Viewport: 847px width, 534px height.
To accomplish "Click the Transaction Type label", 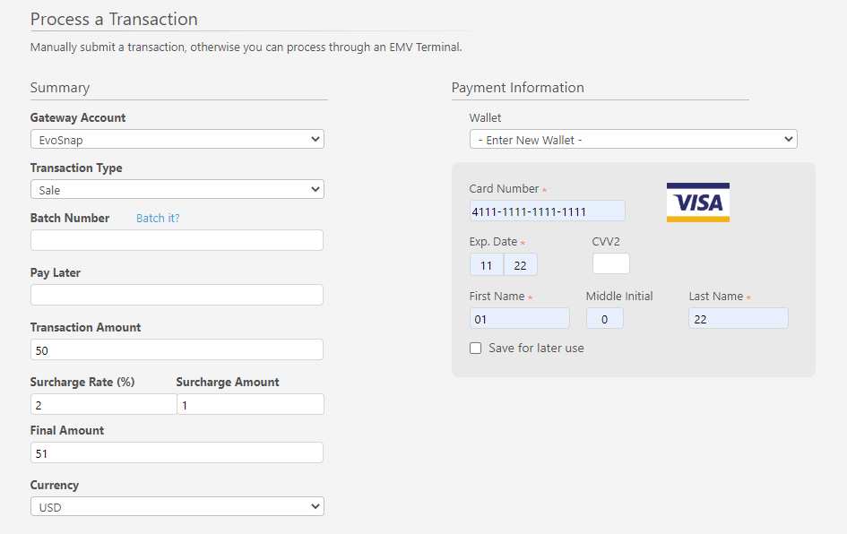I will click(x=76, y=168).
